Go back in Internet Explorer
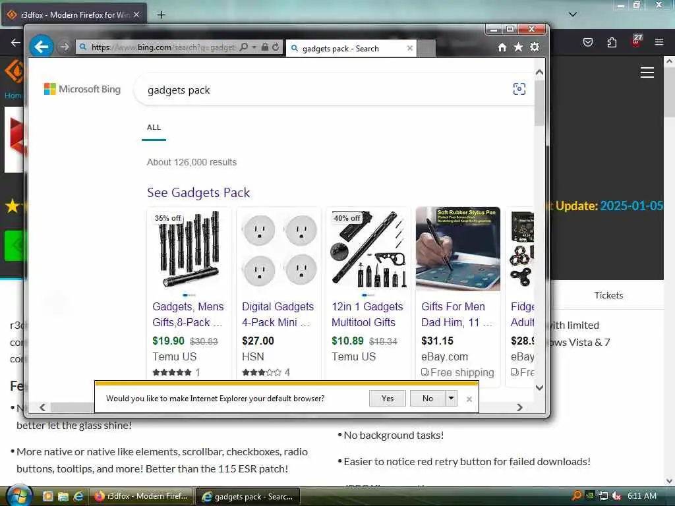Viewport: 675px width, 506px height. [x=42, y=47]
